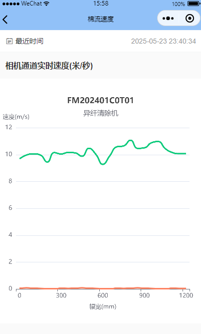Click the 100% battery percentage text

(178, 4)
